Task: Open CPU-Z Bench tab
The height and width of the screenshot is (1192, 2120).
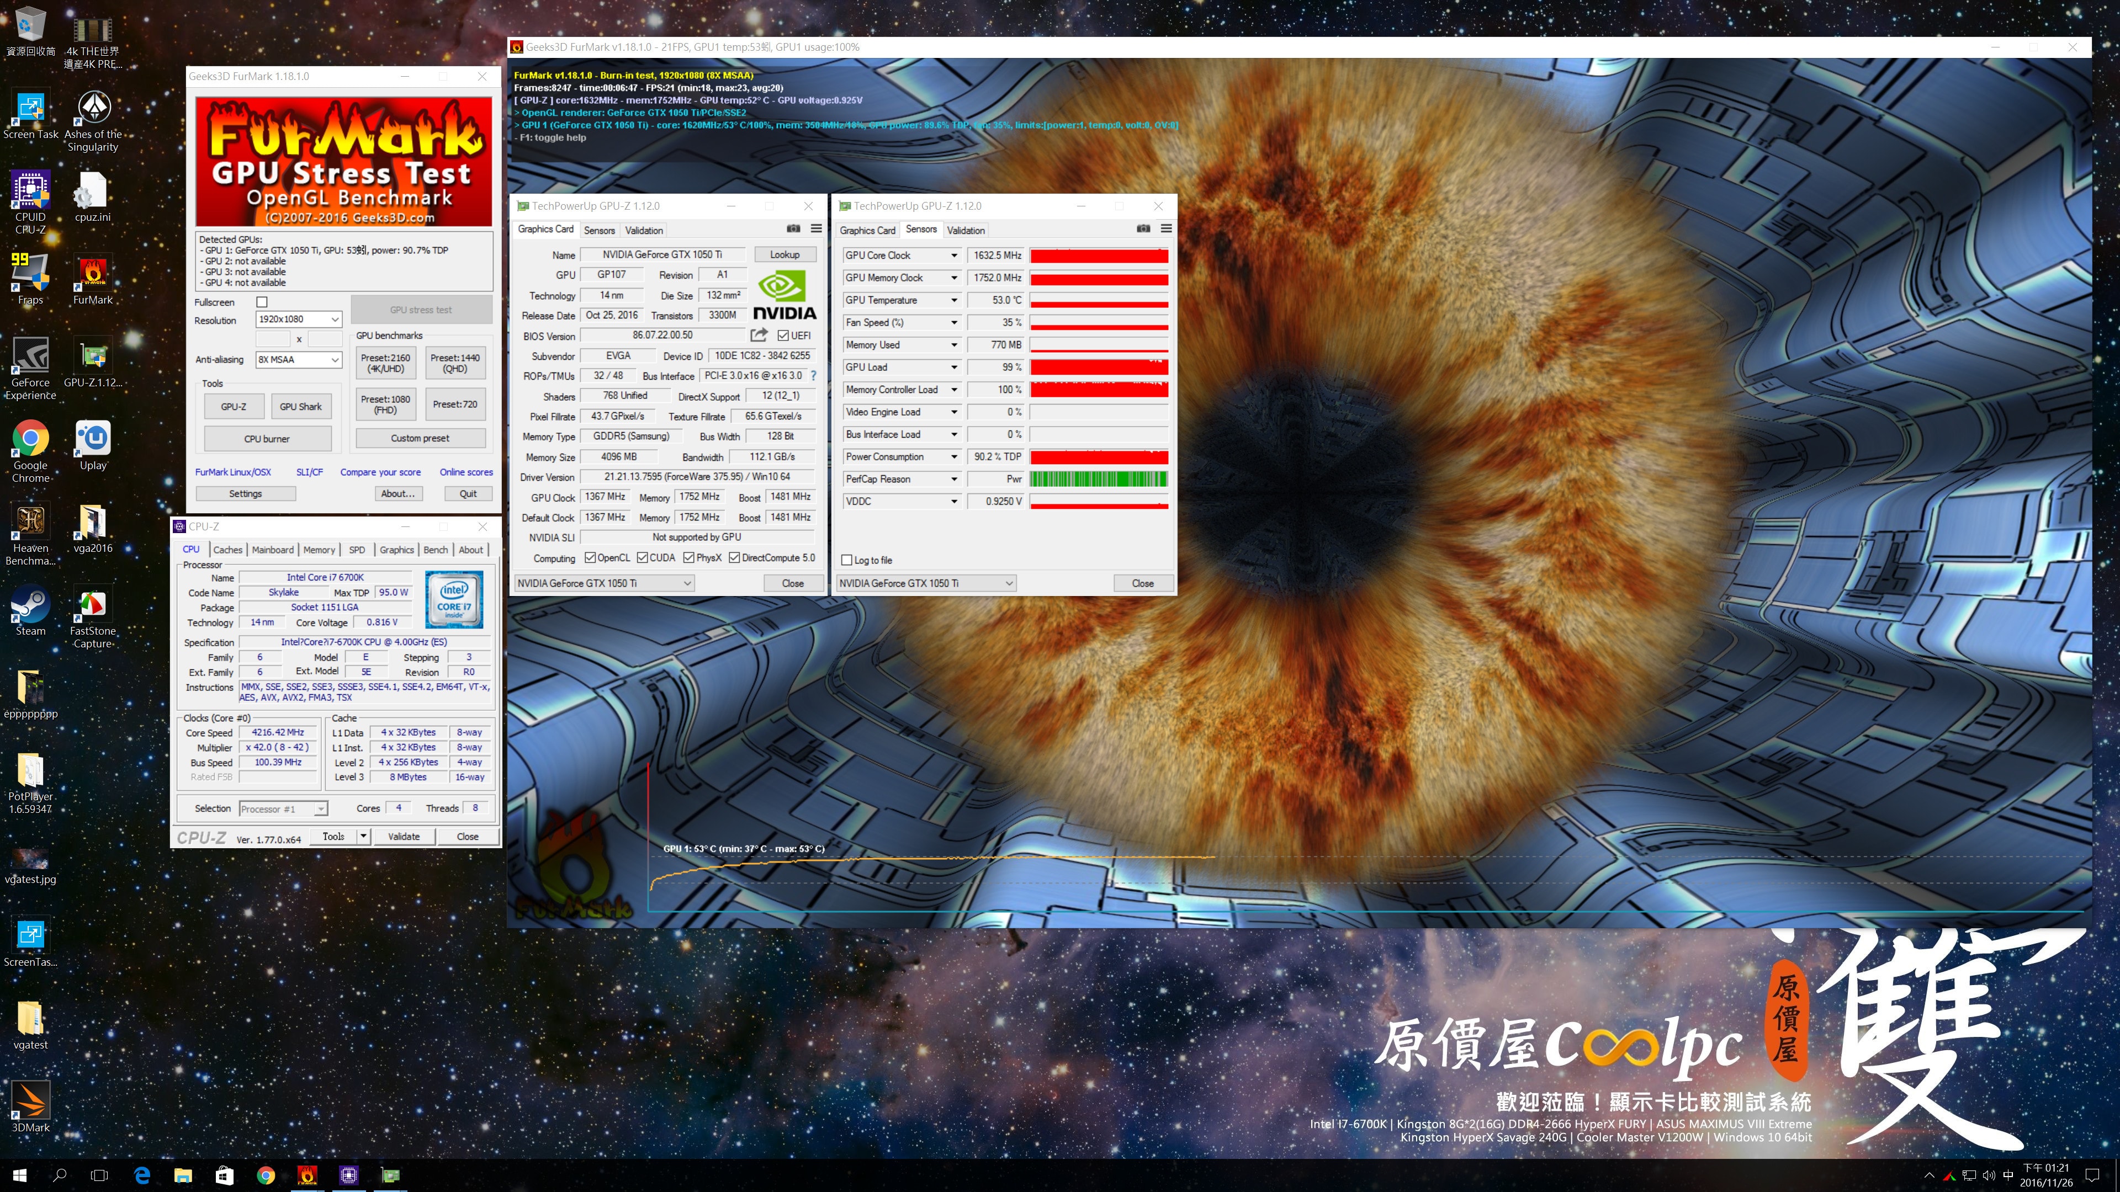Action: click(436, 550)
